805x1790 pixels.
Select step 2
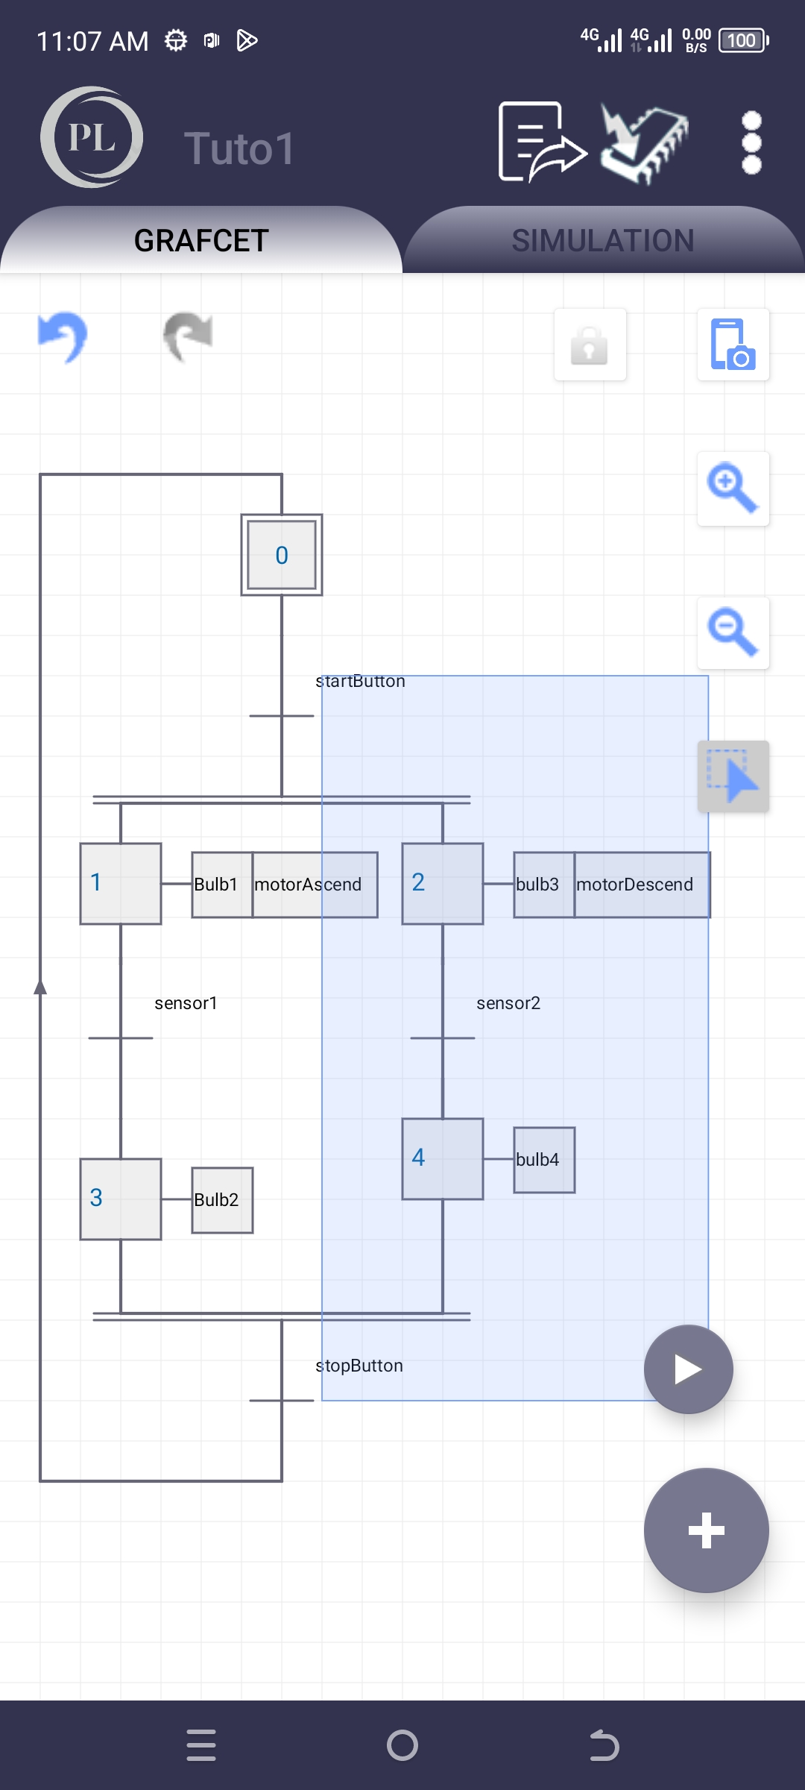[x=443, y=884]
